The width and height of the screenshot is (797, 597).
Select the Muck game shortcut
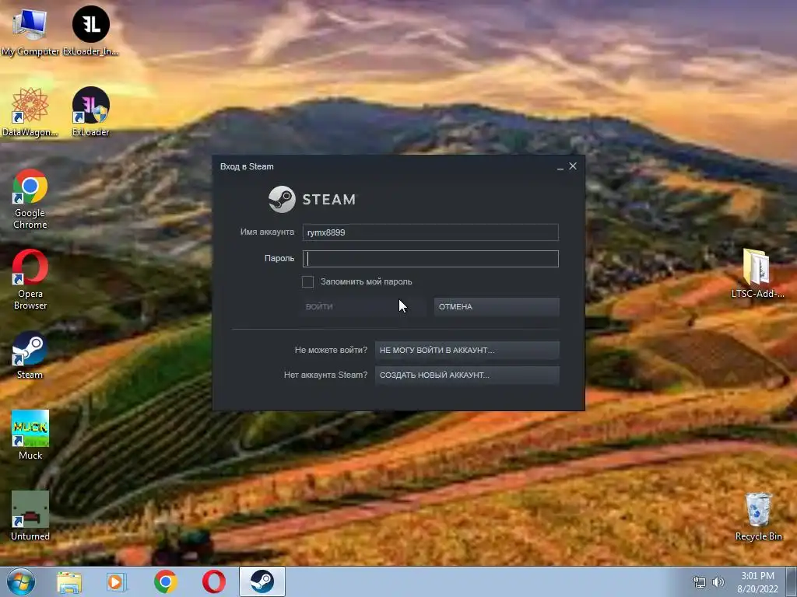coord(30,435)
